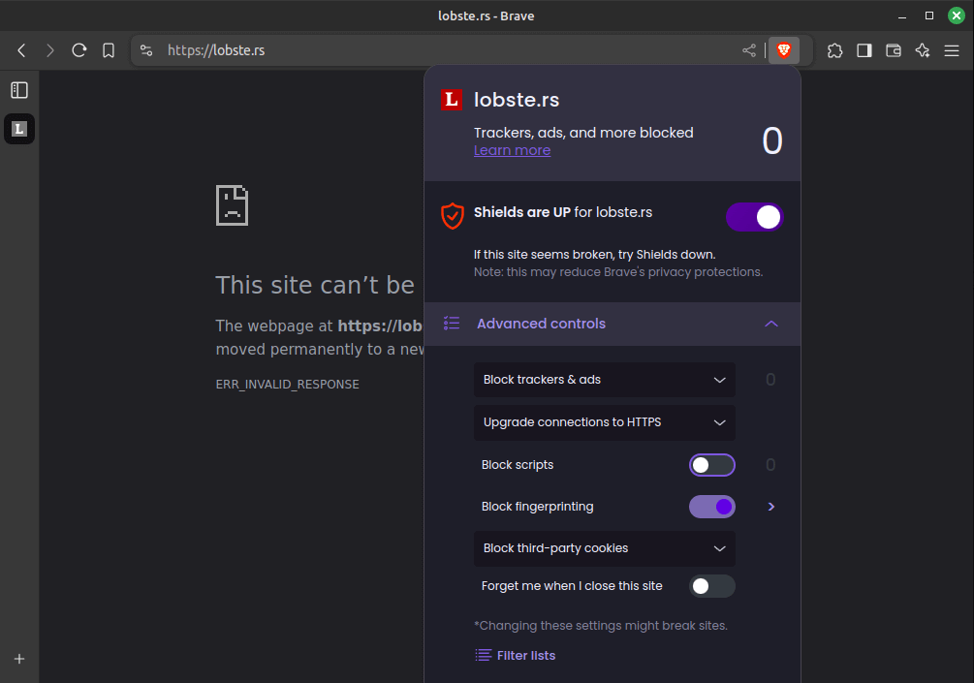The image size is (974, 683).
Task: Open the Extensions puzzle icon
Action: (x=834, y=49)
